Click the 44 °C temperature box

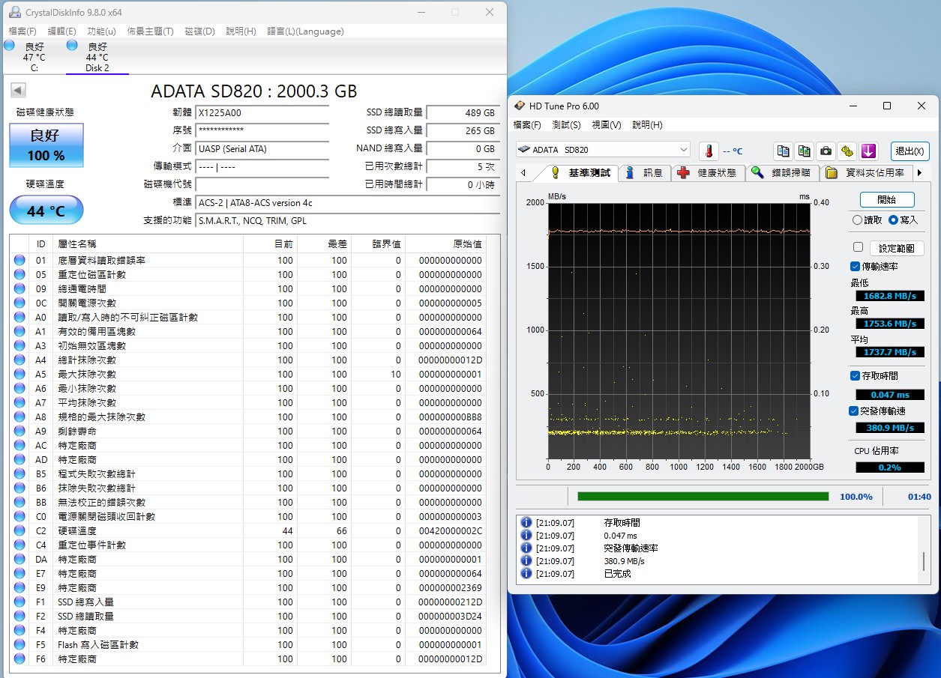click(x=46, y=211)
